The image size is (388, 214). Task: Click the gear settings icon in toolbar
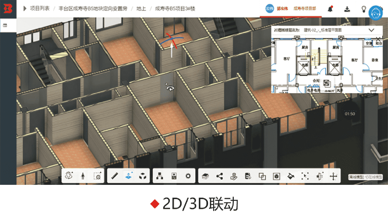click(x=188, y=176)
